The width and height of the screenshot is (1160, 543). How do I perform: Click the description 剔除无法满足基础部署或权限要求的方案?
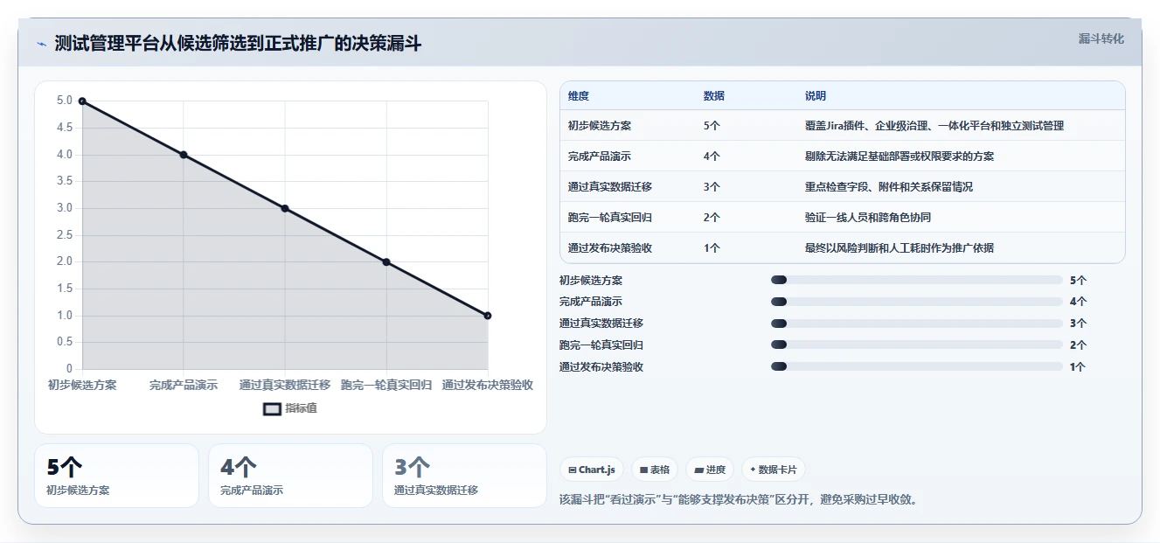900,157
